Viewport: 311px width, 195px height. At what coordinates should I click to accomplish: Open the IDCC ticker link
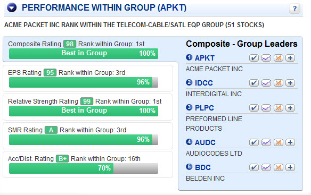[x=204, y=83]
